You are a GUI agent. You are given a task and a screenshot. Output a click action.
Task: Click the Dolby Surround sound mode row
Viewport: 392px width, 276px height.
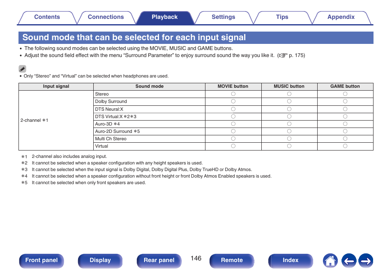(149, 102)
